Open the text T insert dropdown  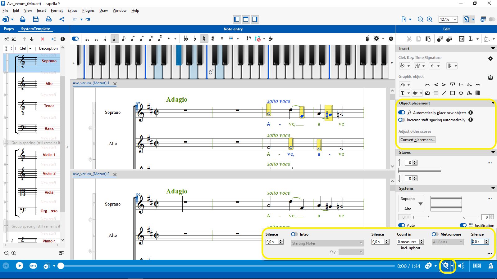pyautogui.click(x=405, y=93)
